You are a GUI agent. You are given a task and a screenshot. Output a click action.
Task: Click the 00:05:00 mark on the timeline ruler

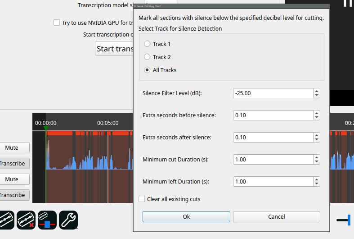(x=108, y=123)
